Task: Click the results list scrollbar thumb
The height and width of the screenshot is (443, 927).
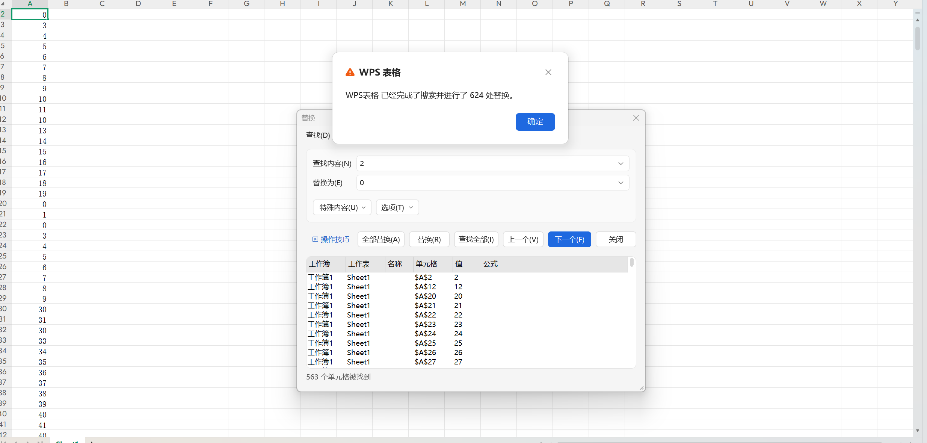Action: [x=632, y=262]
